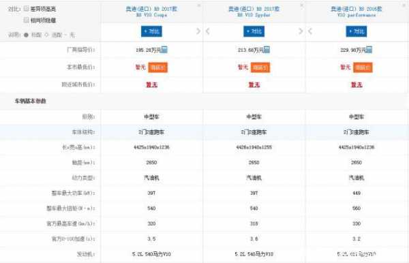
Task: Add R8 V10 Spyder to 对比
Action: pyautogui.click(x=254, y=31)
